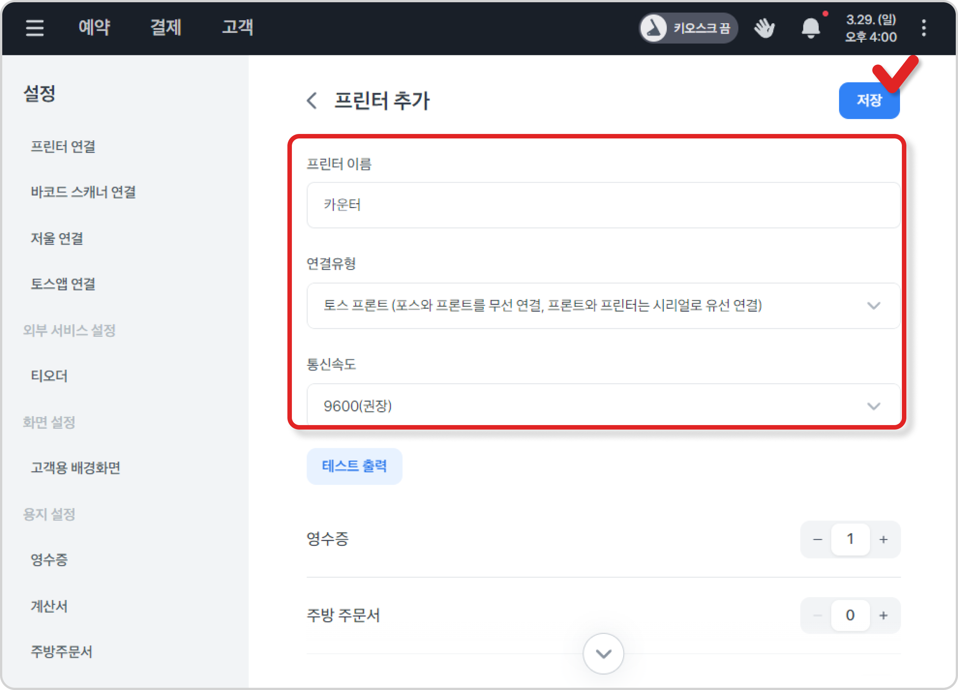Increase 영수증 count with plus
The image size is (958, 690).
[883, 539]
